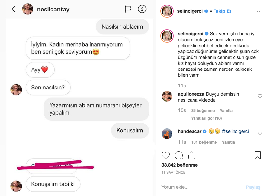The image size is (266, 196).
Task: Like handeacar's comment with the heart toggle
Action: [261, 133]
